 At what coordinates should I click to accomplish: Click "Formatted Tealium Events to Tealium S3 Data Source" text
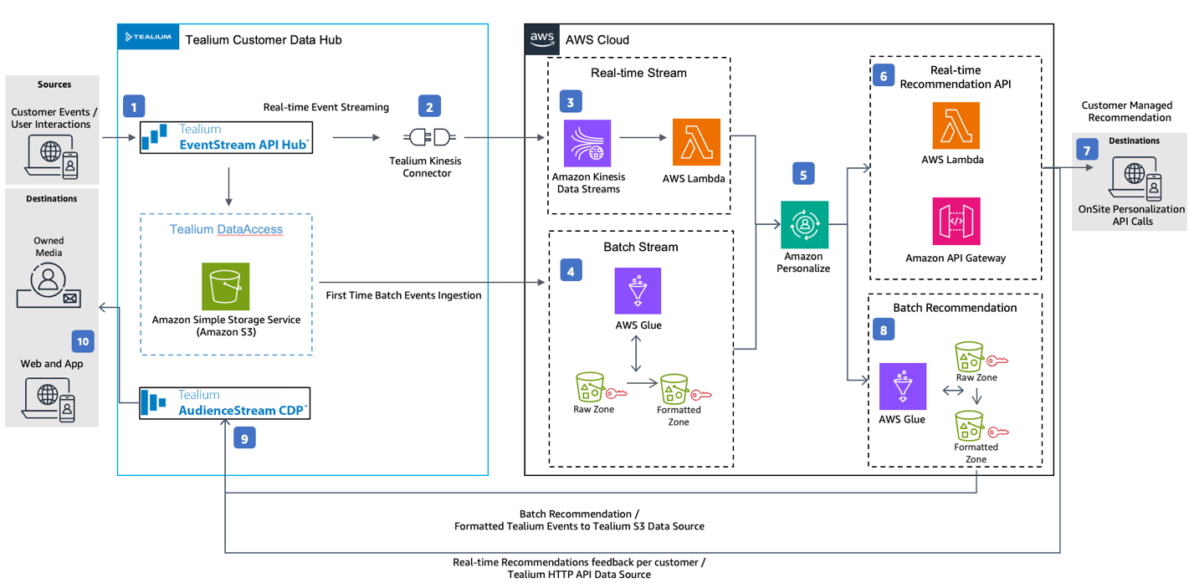(x=579, y=526)
